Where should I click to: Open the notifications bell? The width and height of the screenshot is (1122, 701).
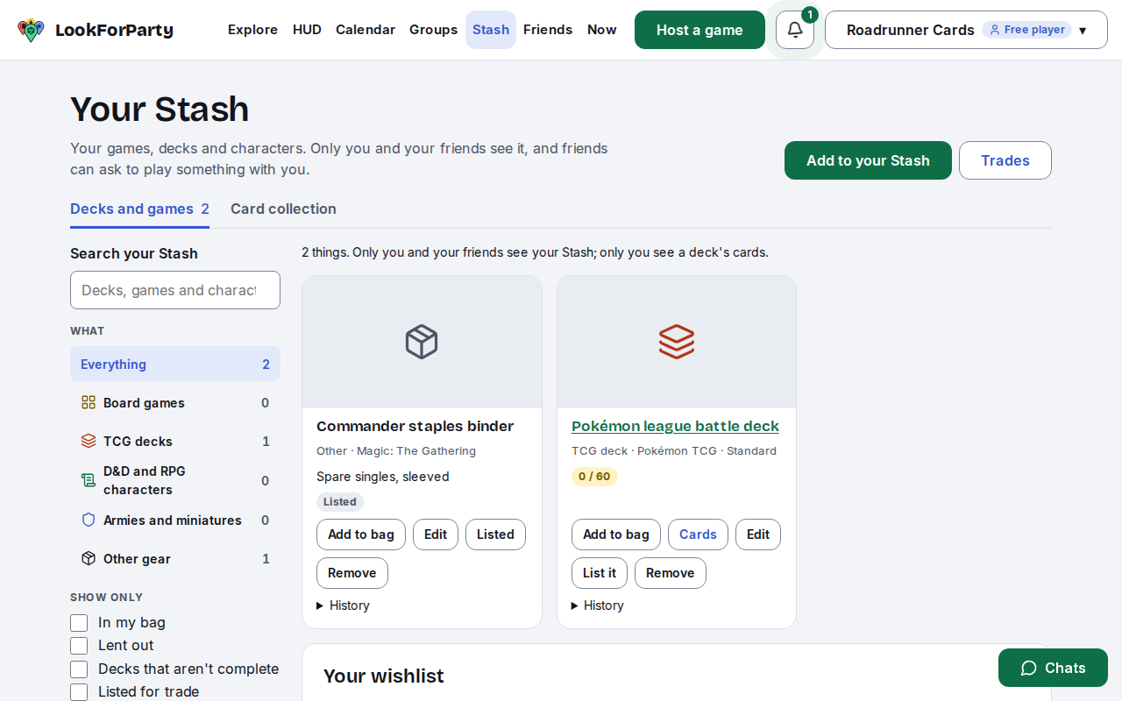(x=795, y=30)
